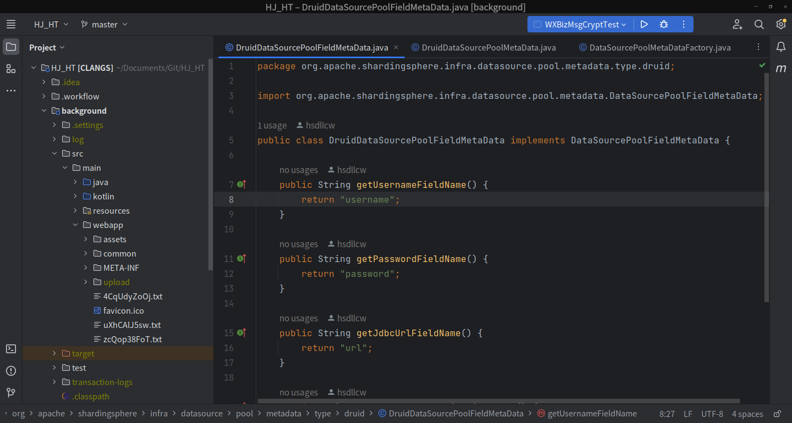Open the master branch dropdown
The height and width of the screenshot is (423, 792).
tap(104, 24)
